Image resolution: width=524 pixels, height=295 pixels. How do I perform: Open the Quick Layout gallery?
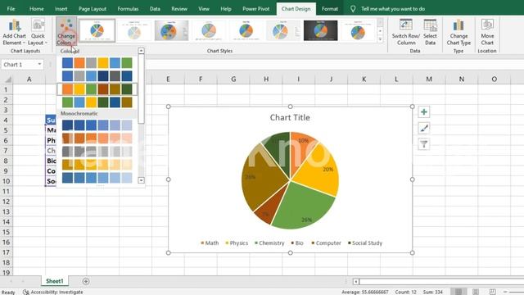pyautogui.click(x=38, y=33)
